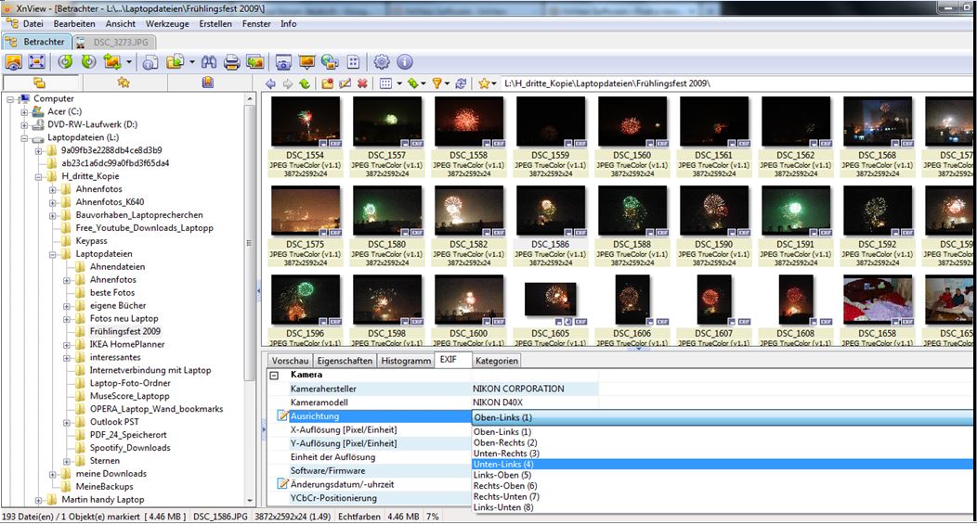Click the print icon in the toolbar

231,62
